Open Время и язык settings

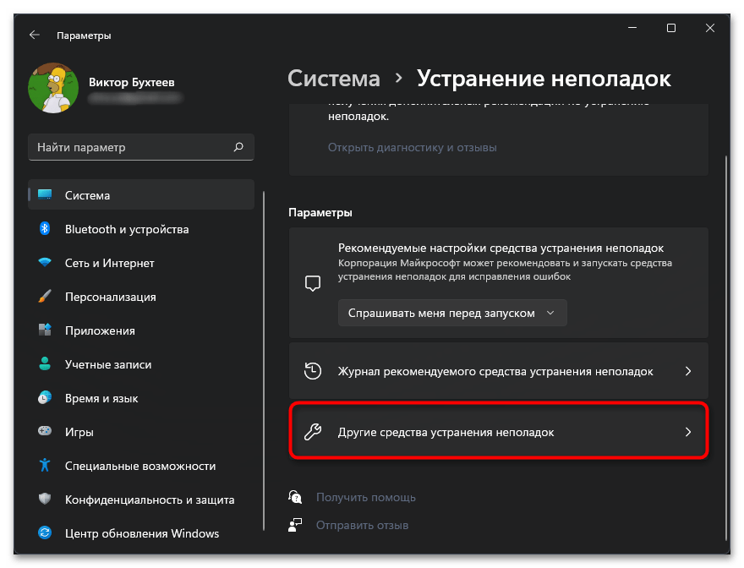[101, 398]
